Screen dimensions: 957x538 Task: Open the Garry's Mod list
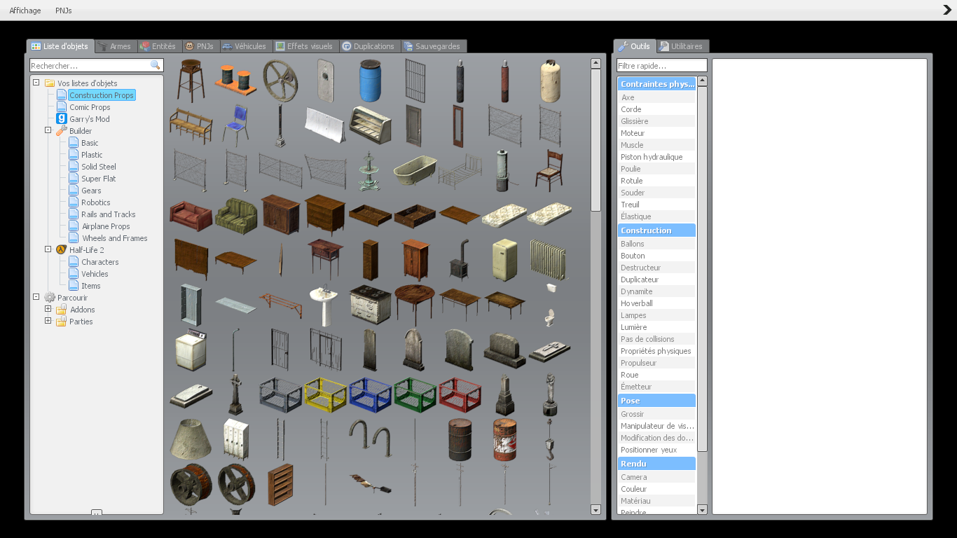[x=89, y=119]
